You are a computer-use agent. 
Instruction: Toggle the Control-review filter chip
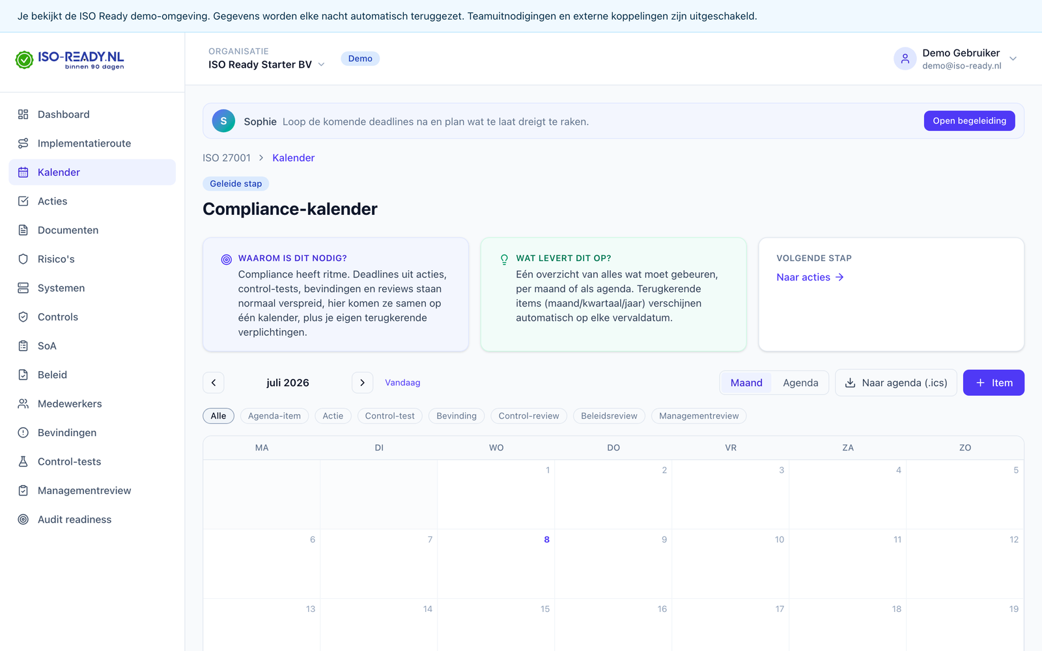(x=529, y=416)
